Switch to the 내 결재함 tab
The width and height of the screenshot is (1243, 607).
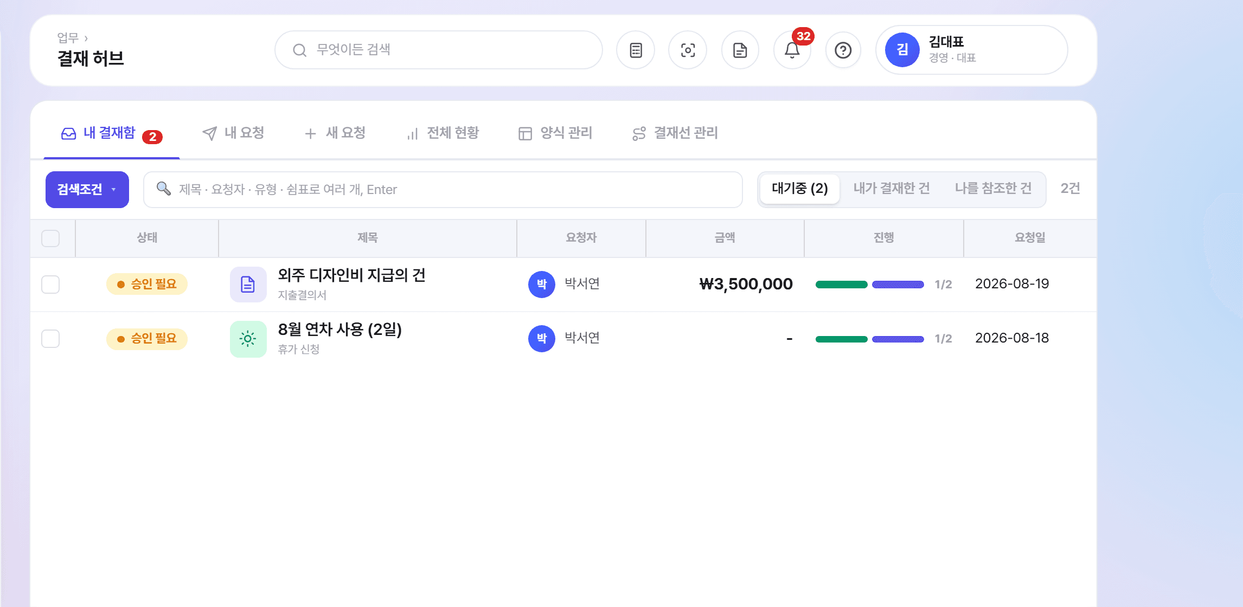tap(111, 133)
